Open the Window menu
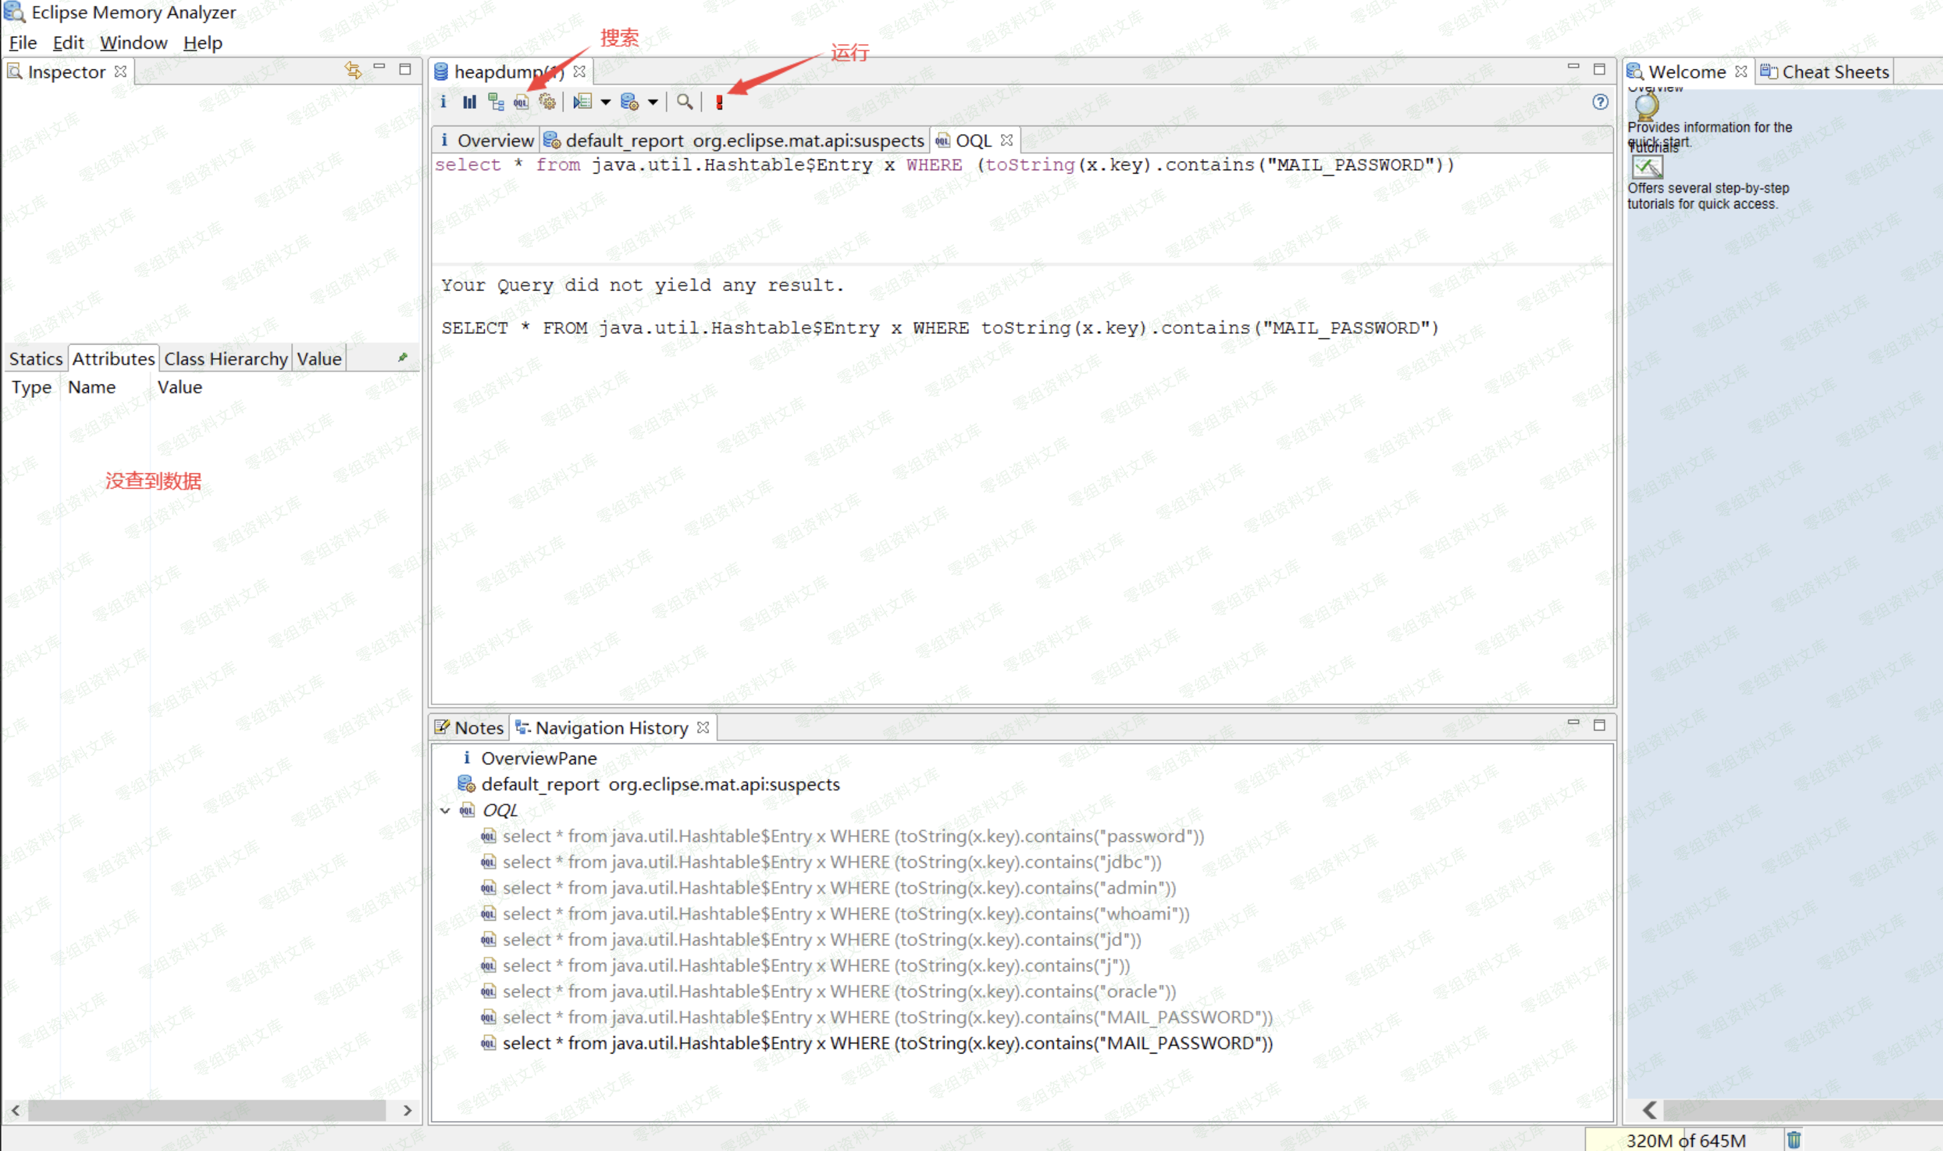 click(x=134, y=43)
